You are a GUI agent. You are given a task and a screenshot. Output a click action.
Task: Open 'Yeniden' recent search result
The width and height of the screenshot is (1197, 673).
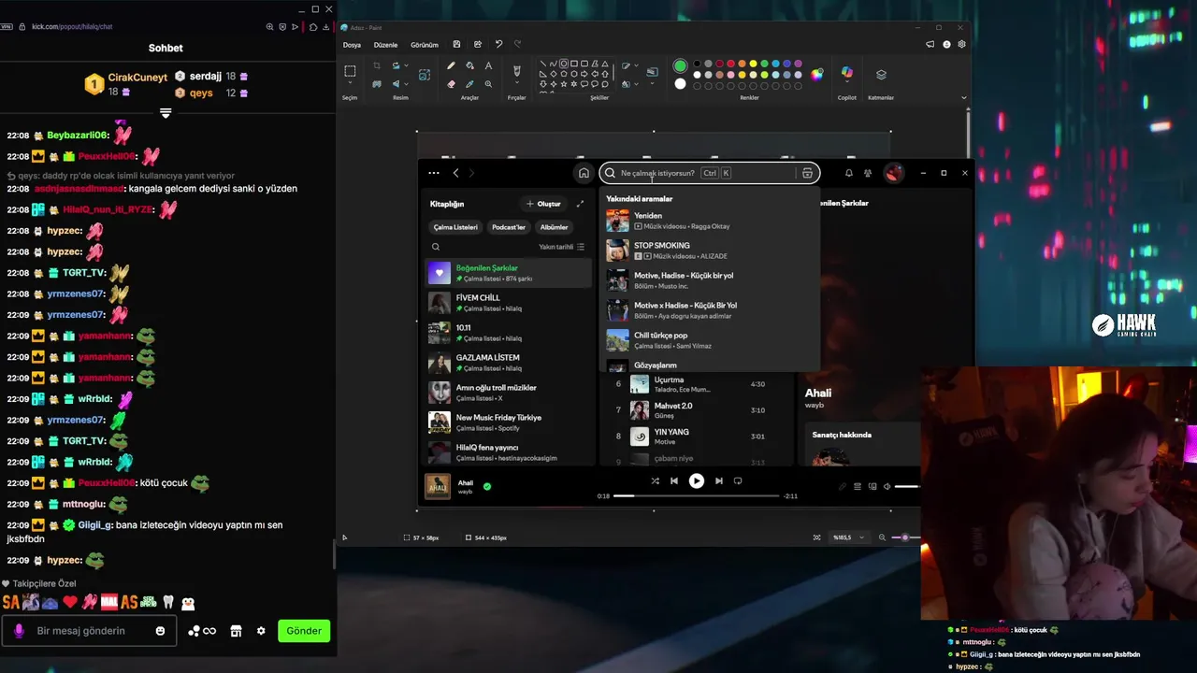pos(711,221)
